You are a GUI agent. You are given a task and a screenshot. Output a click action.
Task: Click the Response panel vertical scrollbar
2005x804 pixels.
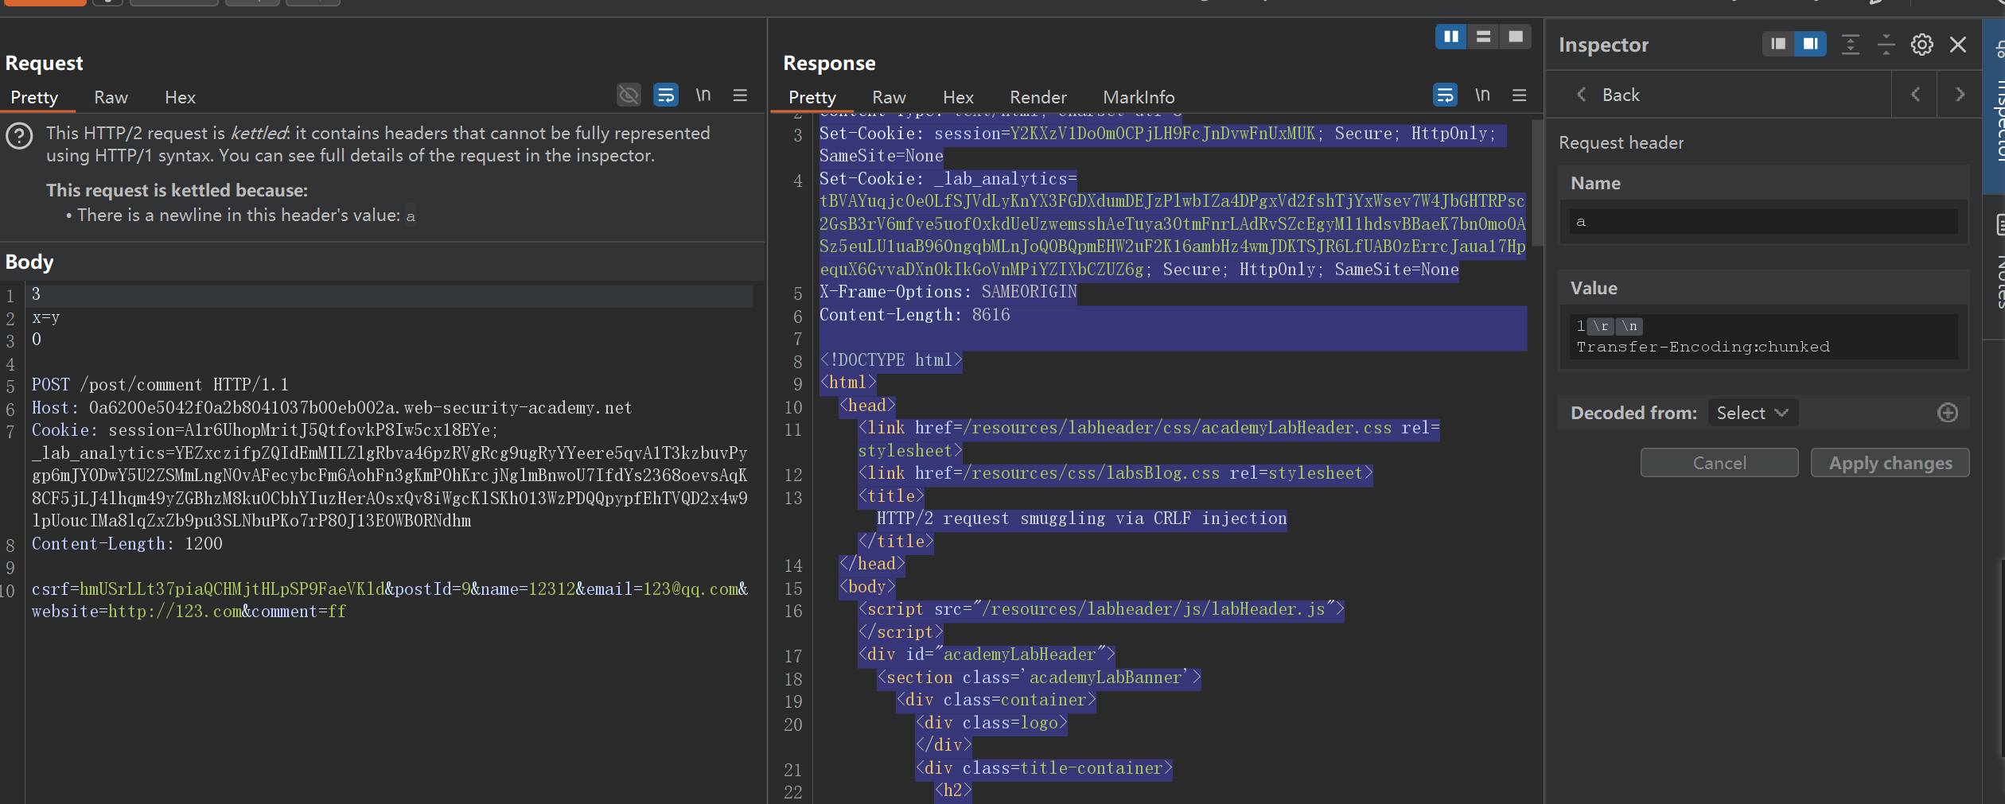click(1537, 183)
